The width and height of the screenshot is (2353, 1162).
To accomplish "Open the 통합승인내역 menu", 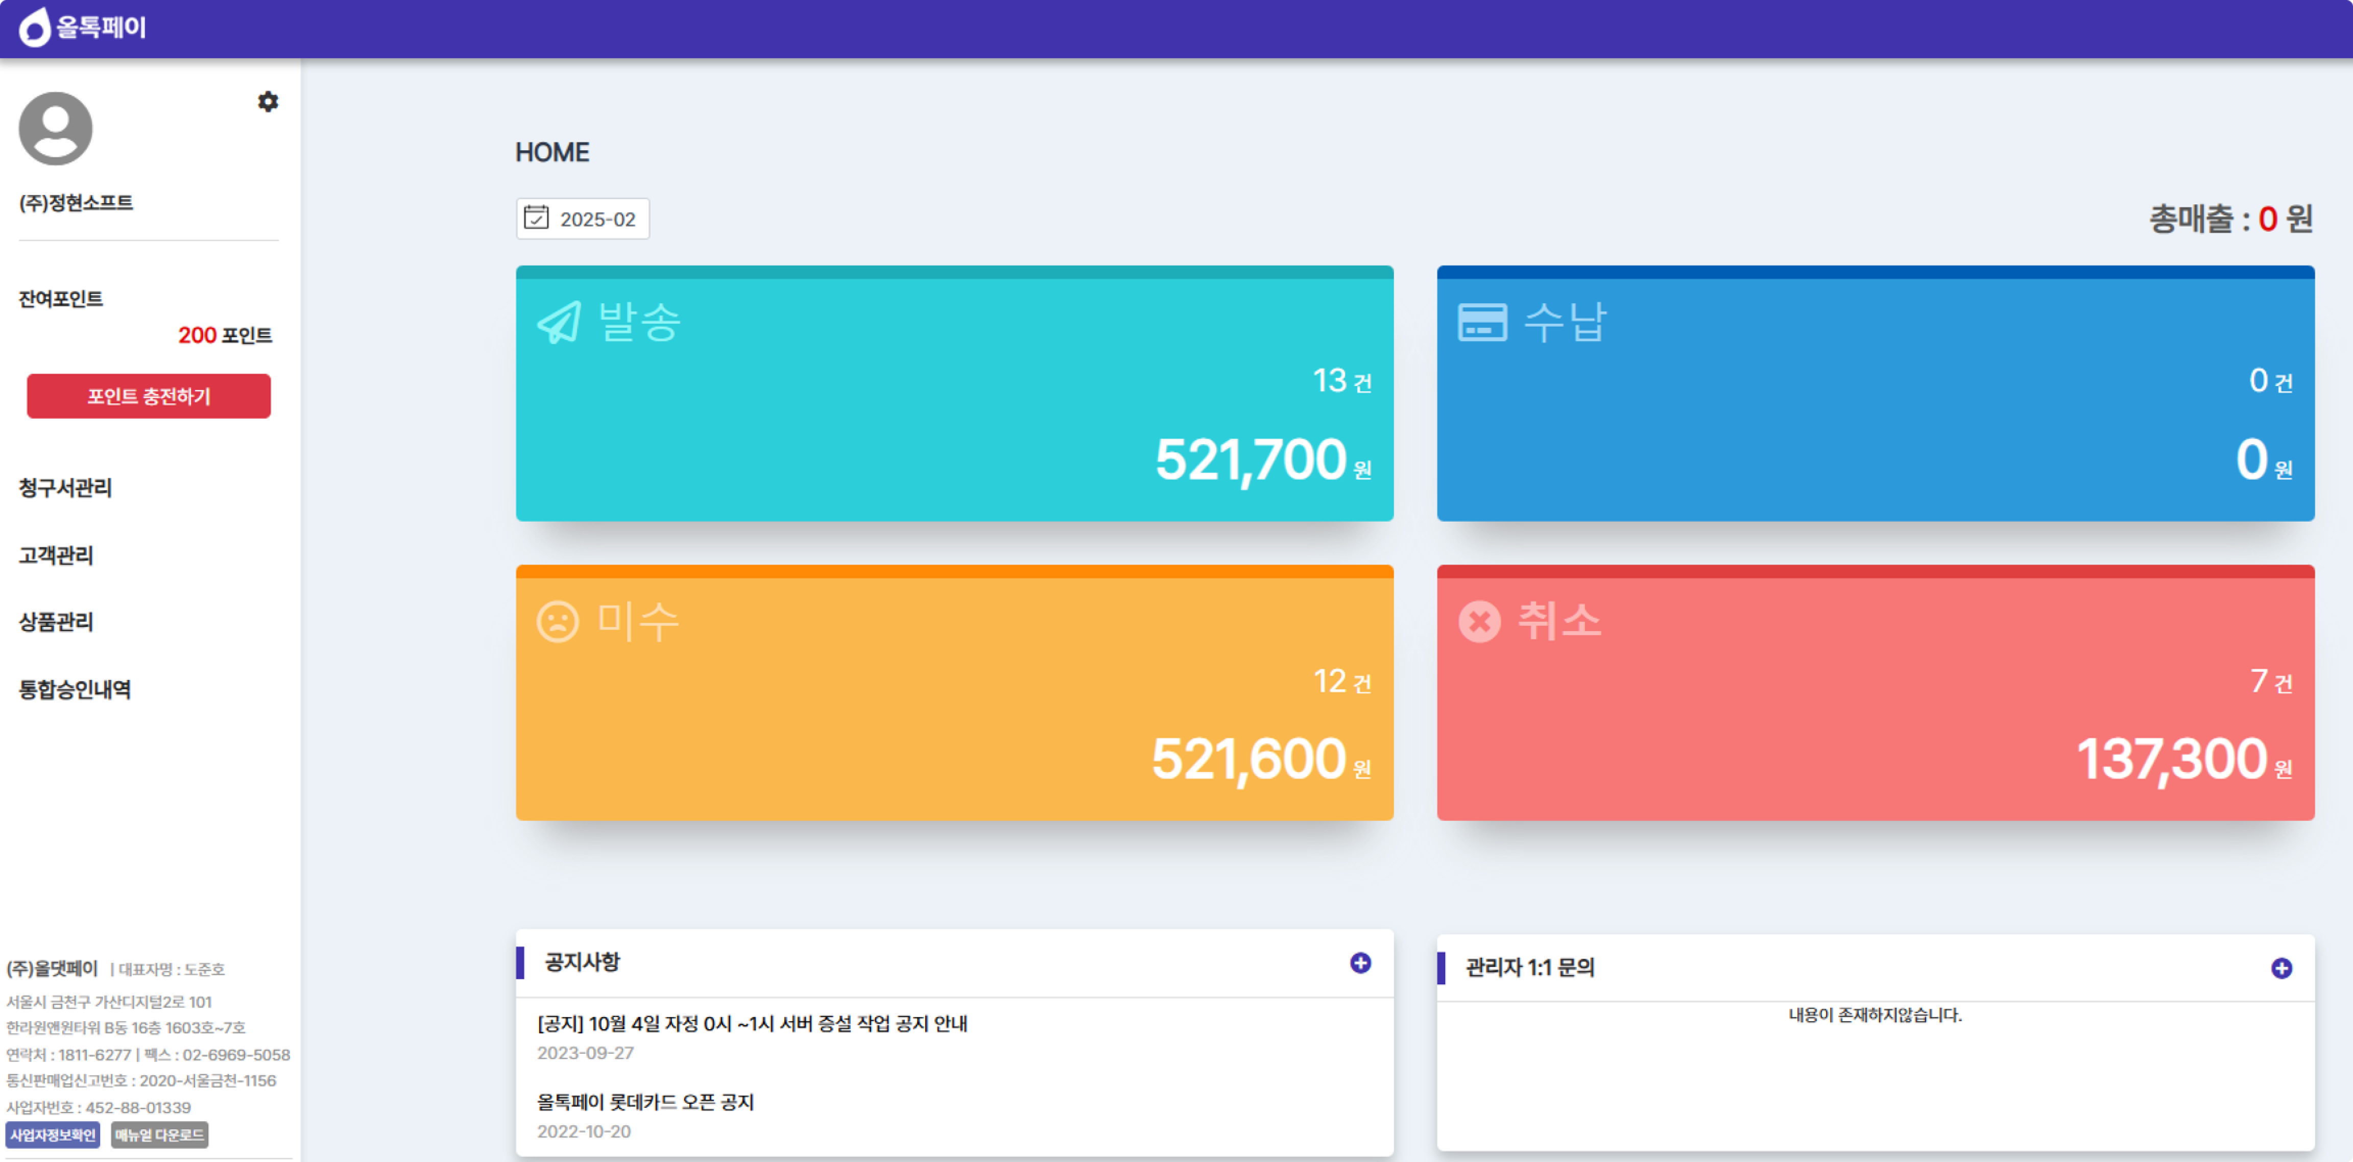I will tap(75, 690).
